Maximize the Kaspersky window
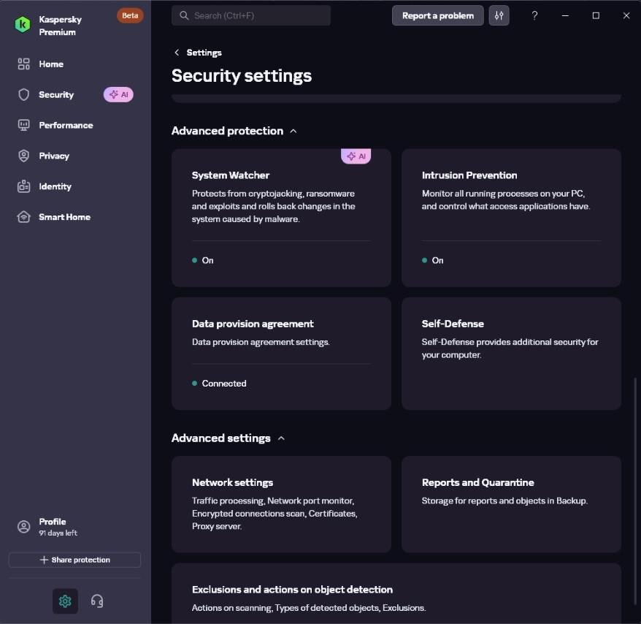This screenshot has width=641, height=624. point(596,15)
